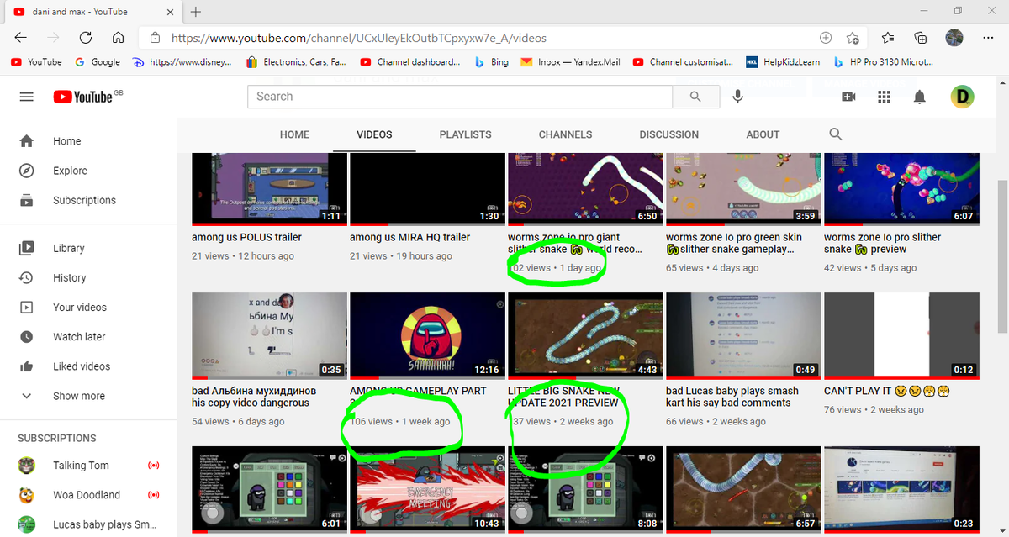This screenshot has height=537, width=1009.
Task: Search within channel using the magnifier icon
Action: (835, 134)
